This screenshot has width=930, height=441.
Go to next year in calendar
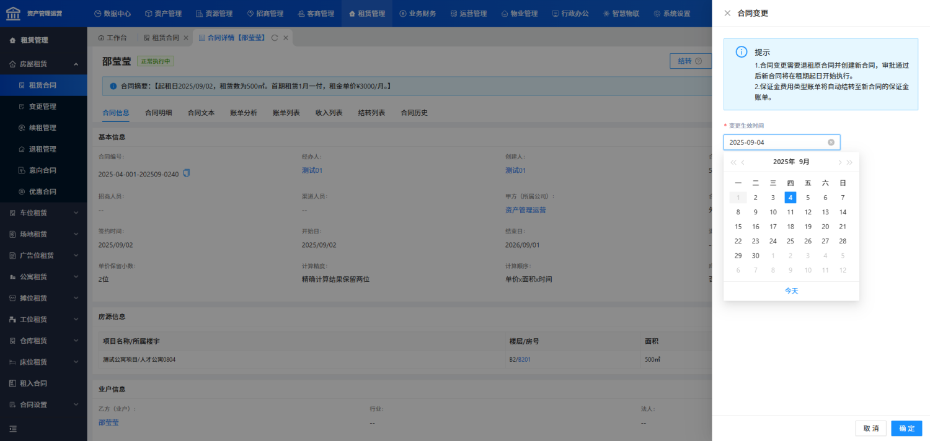click(850, 162)
